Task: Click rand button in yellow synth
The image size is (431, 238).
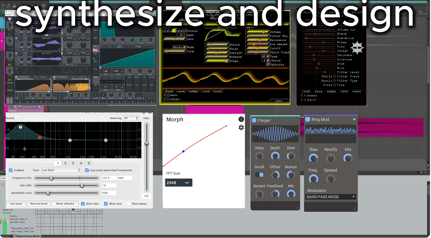Action: pyautogui.click(x=205, y=91)
